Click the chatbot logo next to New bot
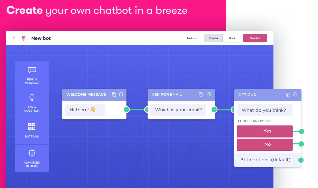The height and width of the screenshot is (188, 318). coord(23,38)
